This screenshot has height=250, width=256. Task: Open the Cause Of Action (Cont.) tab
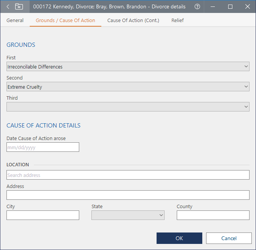(x=133, y=21)
